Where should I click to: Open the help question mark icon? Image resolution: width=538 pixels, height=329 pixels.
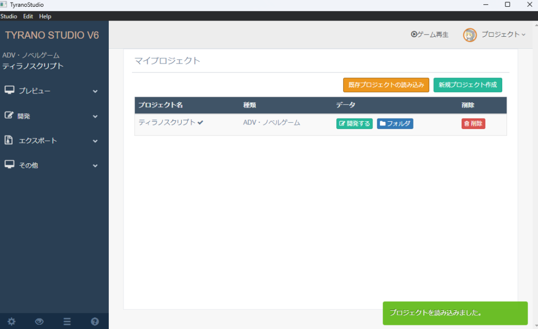(x=95, y=322)
